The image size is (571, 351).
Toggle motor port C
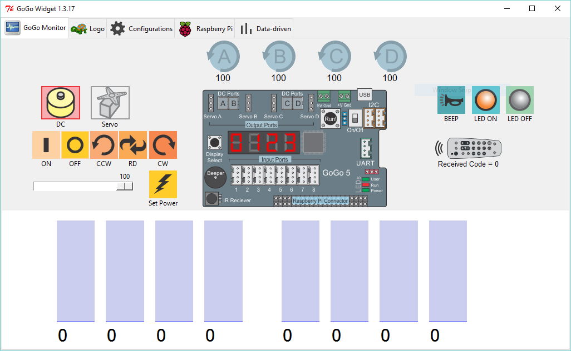334,57
